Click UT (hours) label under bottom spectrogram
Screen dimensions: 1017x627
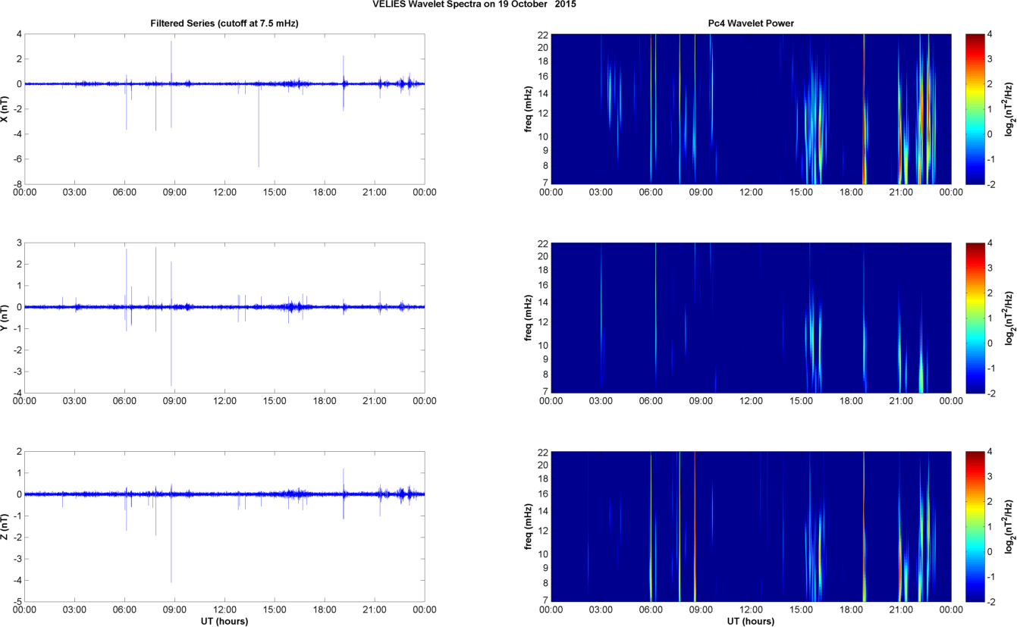tap(751, 621)
